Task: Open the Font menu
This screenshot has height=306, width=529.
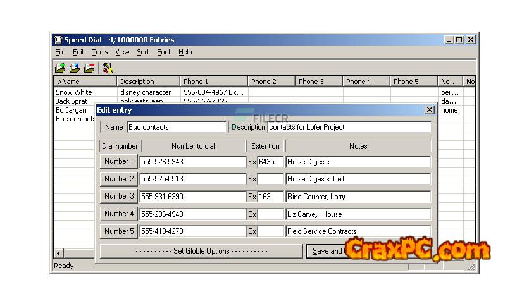Action: tap(164, 52)
